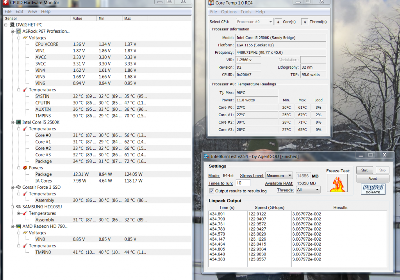Click the Intel Core i5 2500K chip icon

pos(19,122)
